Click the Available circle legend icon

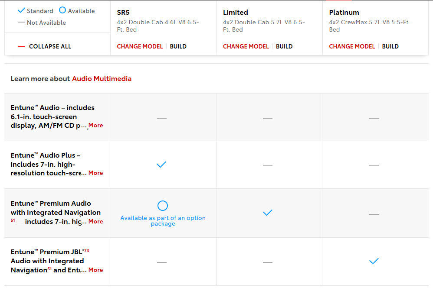[x=62, y=10]
